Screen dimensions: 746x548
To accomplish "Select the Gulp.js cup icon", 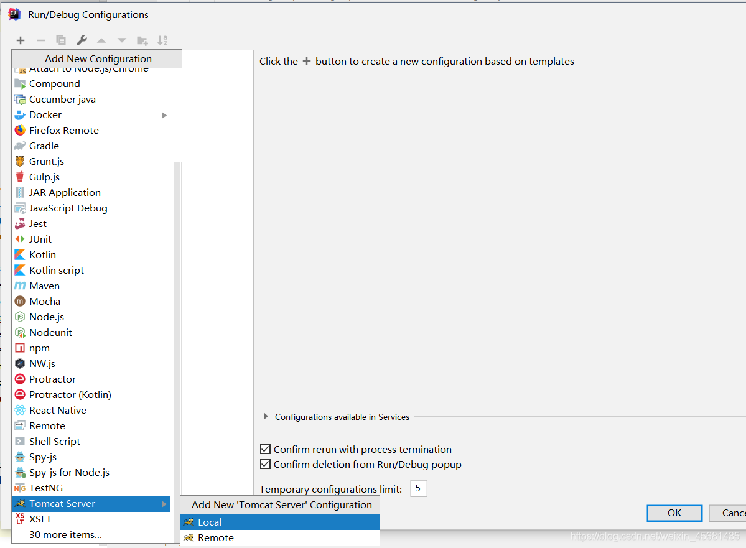I will click(20, 177).
